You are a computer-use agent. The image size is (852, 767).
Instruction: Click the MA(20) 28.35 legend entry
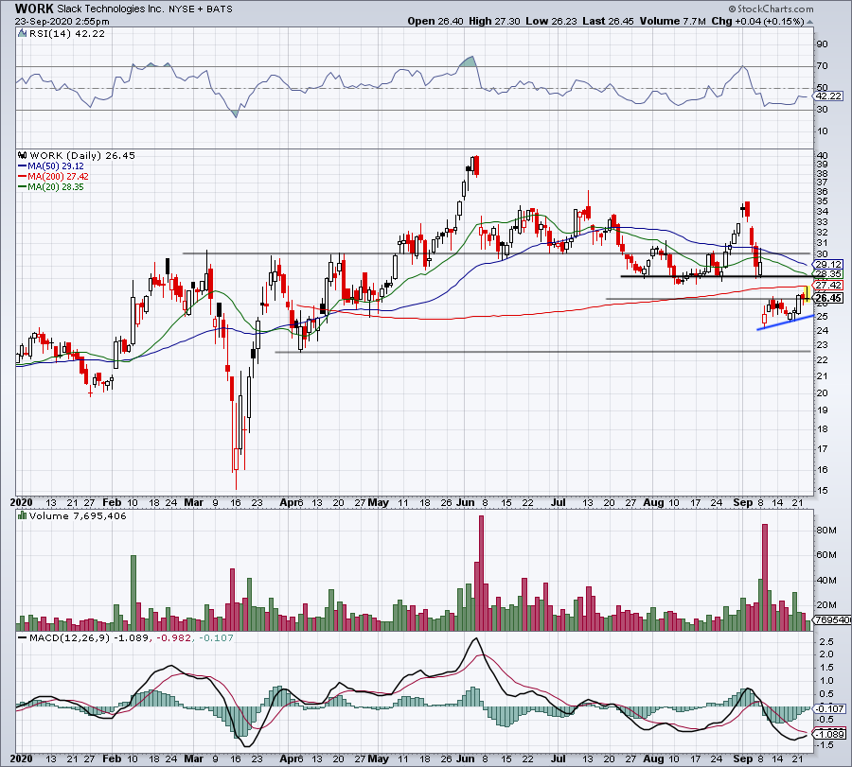click(56, 186)
